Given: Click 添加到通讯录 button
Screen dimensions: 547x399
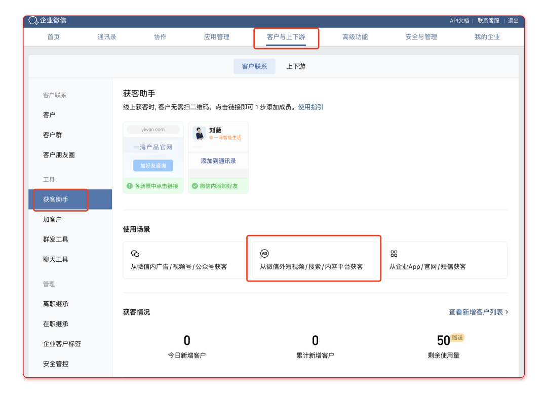Looking at the screenshot, I should pyautogui.click(x=218, y=161).
